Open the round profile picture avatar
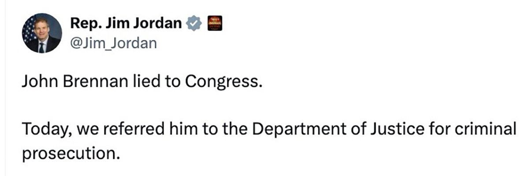This screenshot has width=529, height=176. click(x=42, y=33)
